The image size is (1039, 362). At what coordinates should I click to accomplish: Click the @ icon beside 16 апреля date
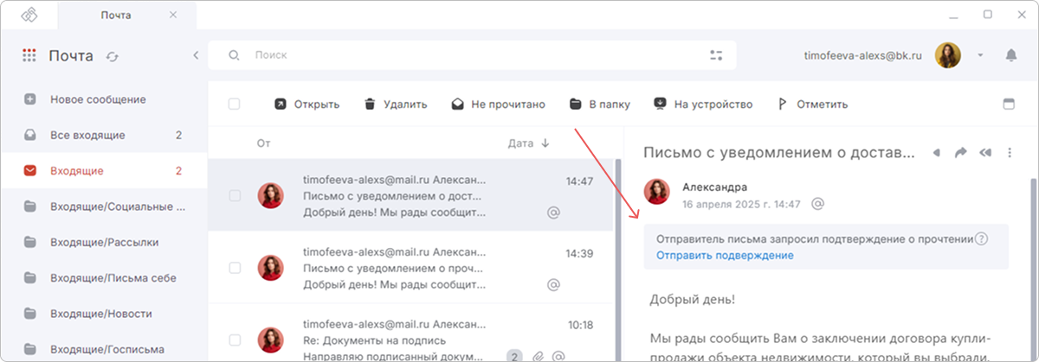817,204
